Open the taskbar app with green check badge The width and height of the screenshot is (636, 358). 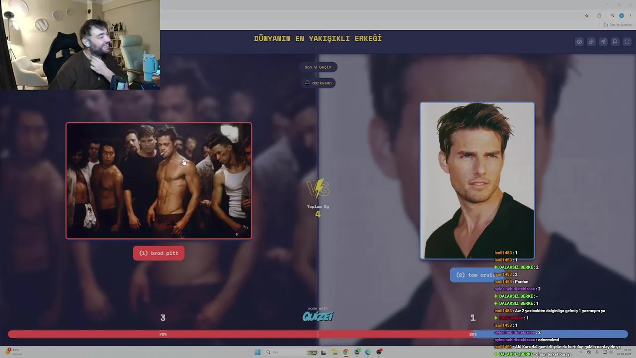tap(357, 353)
